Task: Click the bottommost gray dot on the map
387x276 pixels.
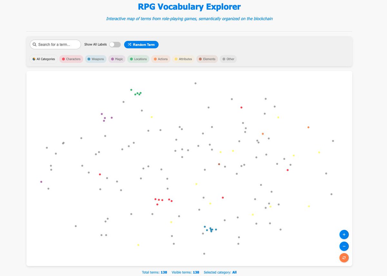Action: (204, 254)
